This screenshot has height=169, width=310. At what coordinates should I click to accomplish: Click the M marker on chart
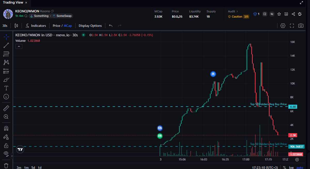point(213,74)
